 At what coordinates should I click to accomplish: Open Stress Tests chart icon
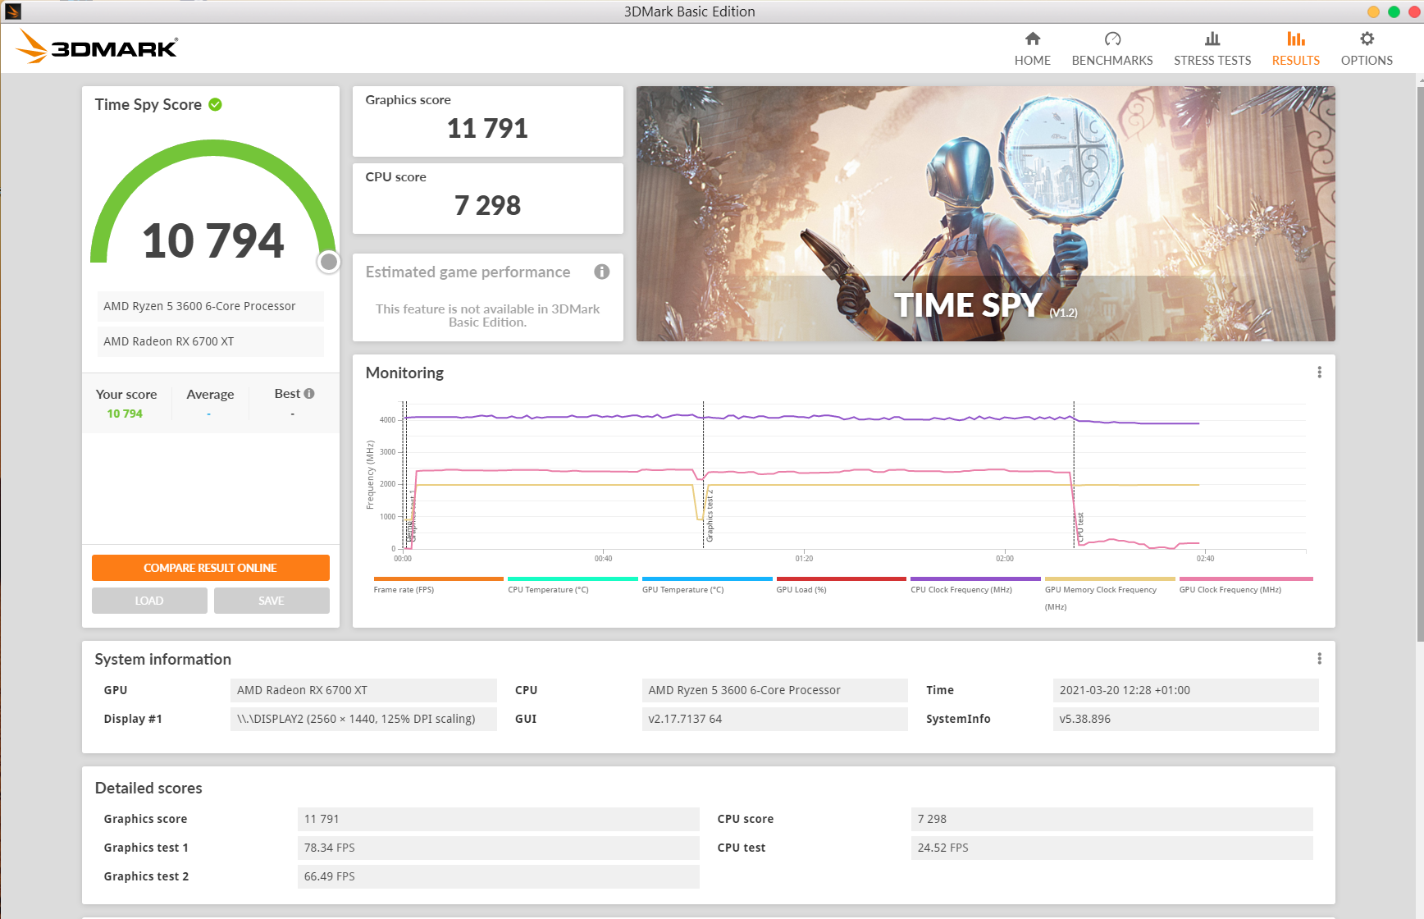tap(1212, 39)
